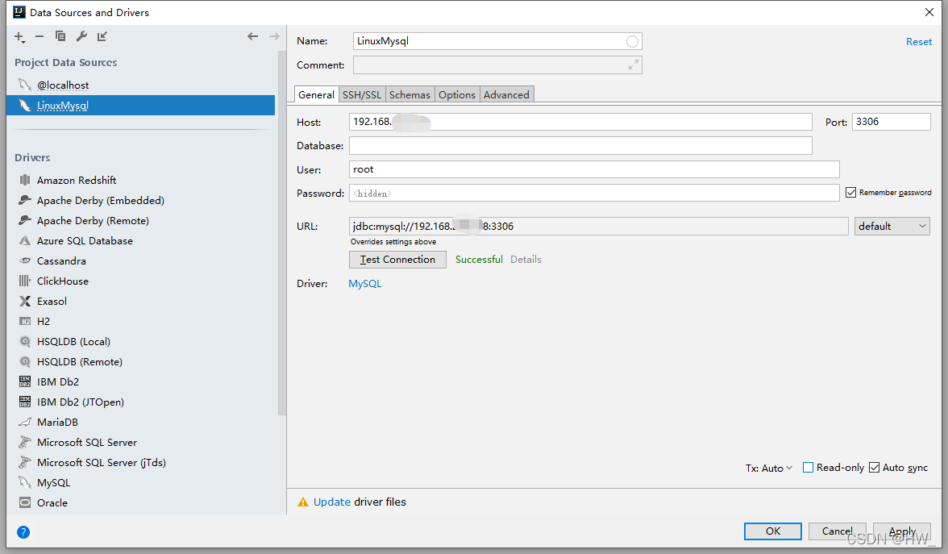
Task: Click the help question mark icon
Action: coord(23,532)
